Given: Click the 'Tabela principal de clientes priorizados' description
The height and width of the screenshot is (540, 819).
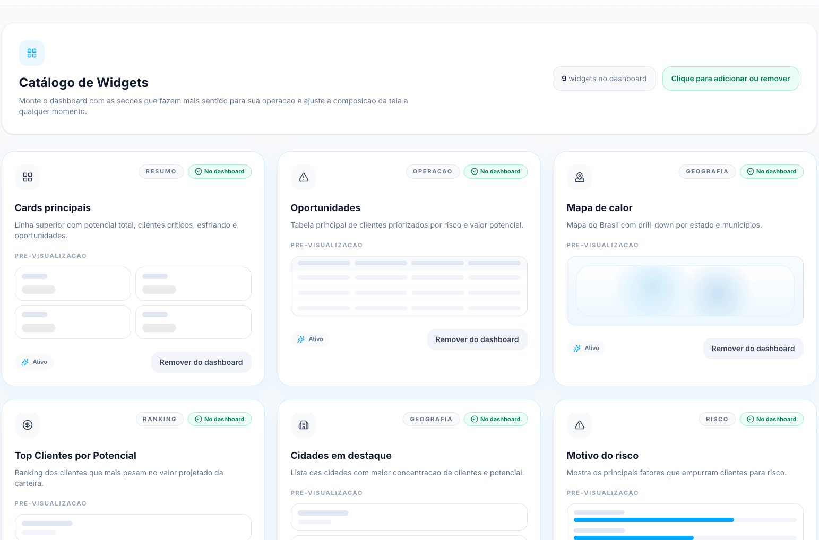Looking at the screenshot, I should (407, 225).
